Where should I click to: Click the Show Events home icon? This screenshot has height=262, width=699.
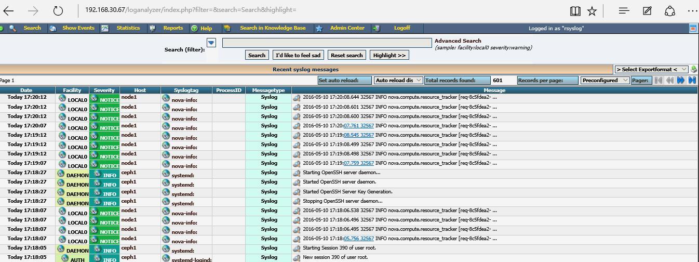(53, 28)
